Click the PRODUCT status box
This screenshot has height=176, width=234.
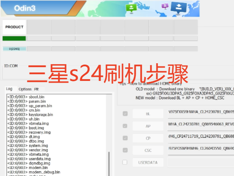[x=14, y=27]
